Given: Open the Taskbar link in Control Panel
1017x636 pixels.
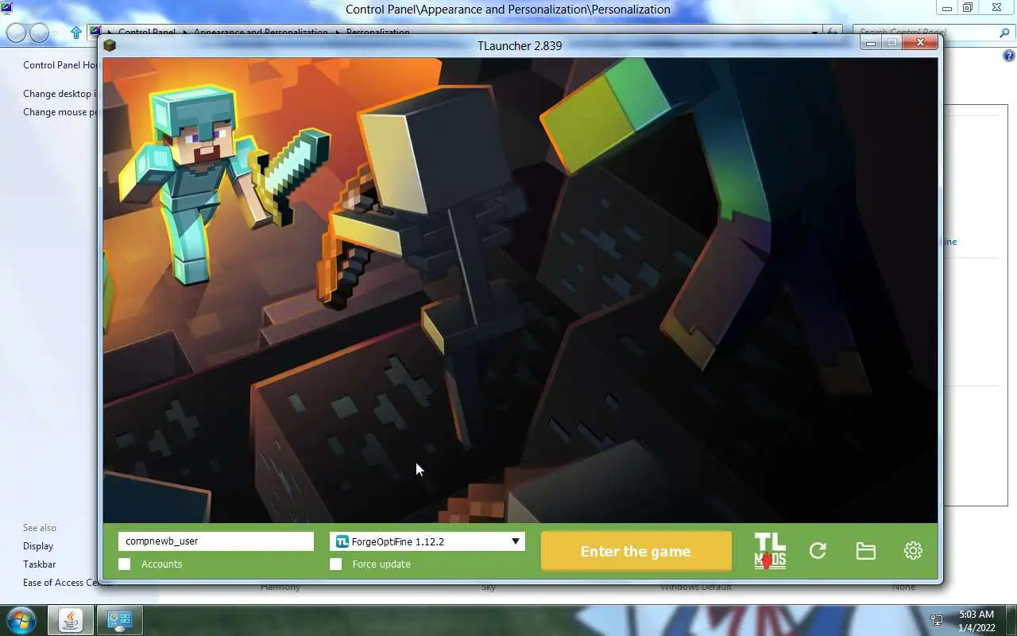Looking at the screenshot, I should (40, 564).
